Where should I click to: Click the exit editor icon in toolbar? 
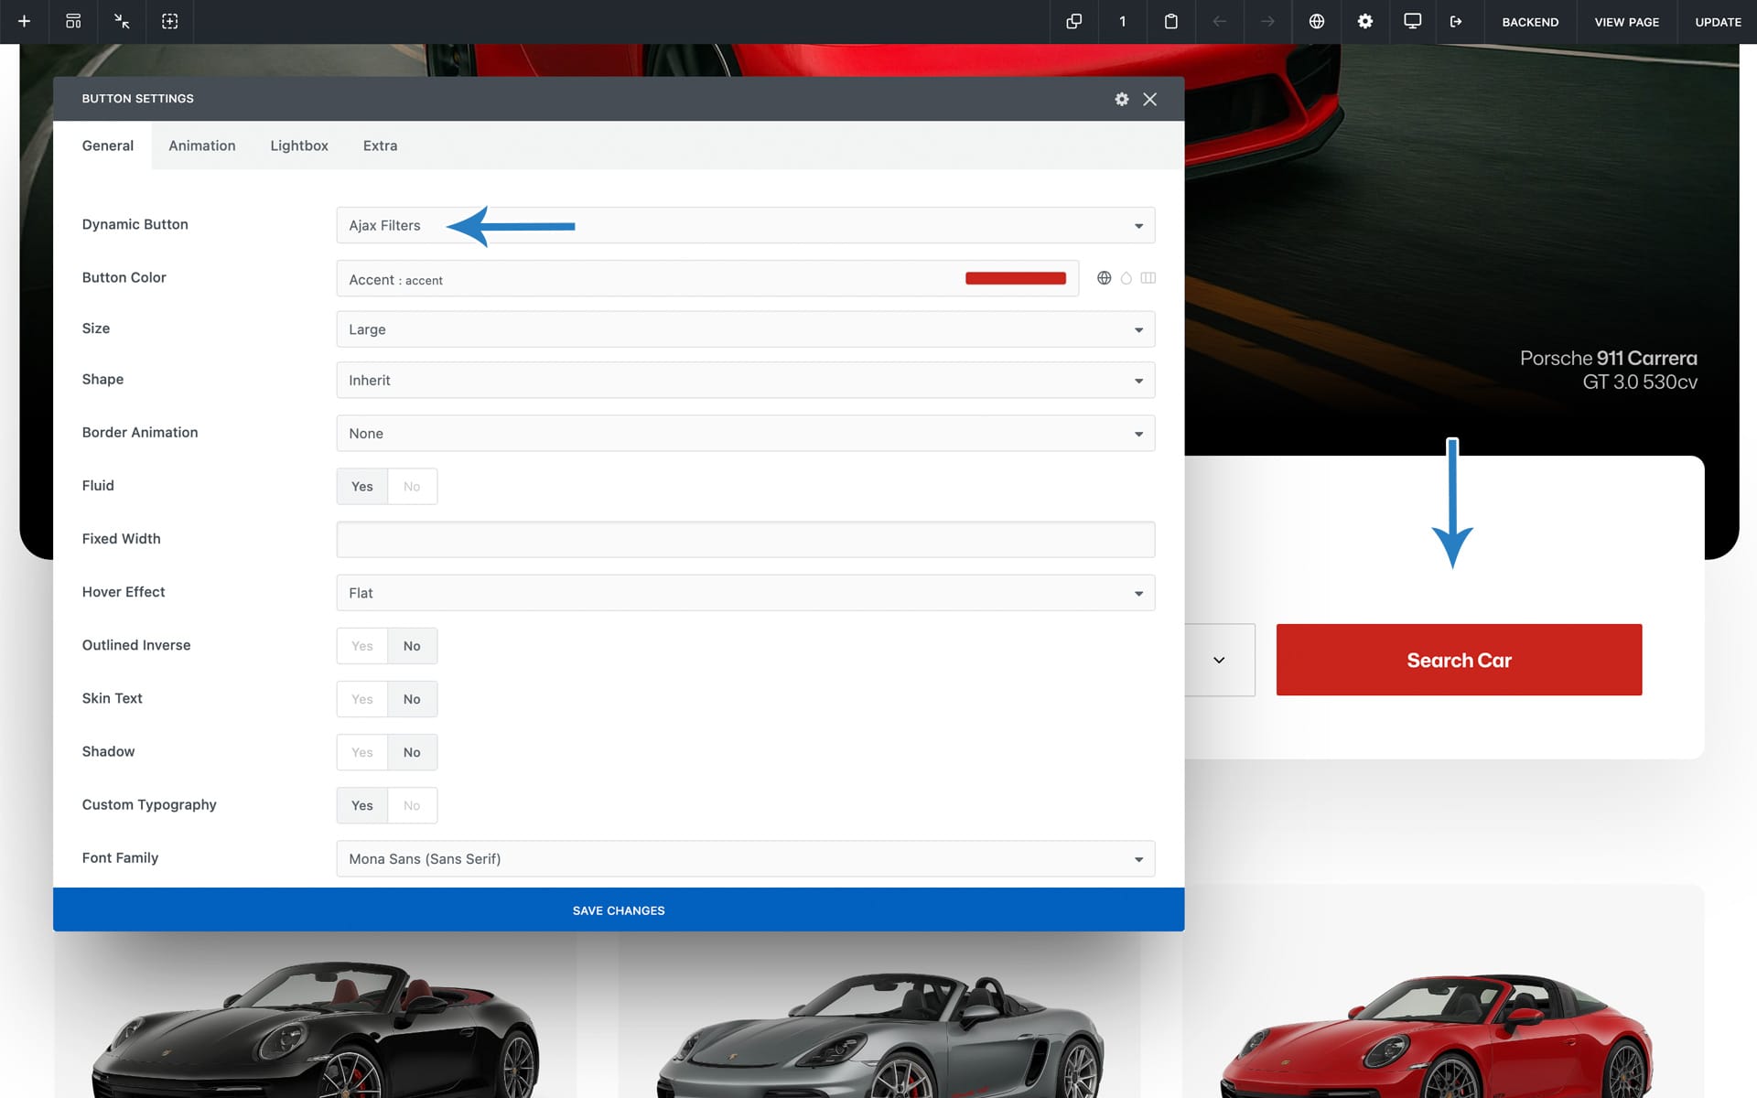(1456, 21)
